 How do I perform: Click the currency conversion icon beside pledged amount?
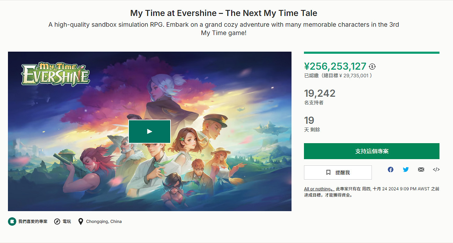pos(372,67)
